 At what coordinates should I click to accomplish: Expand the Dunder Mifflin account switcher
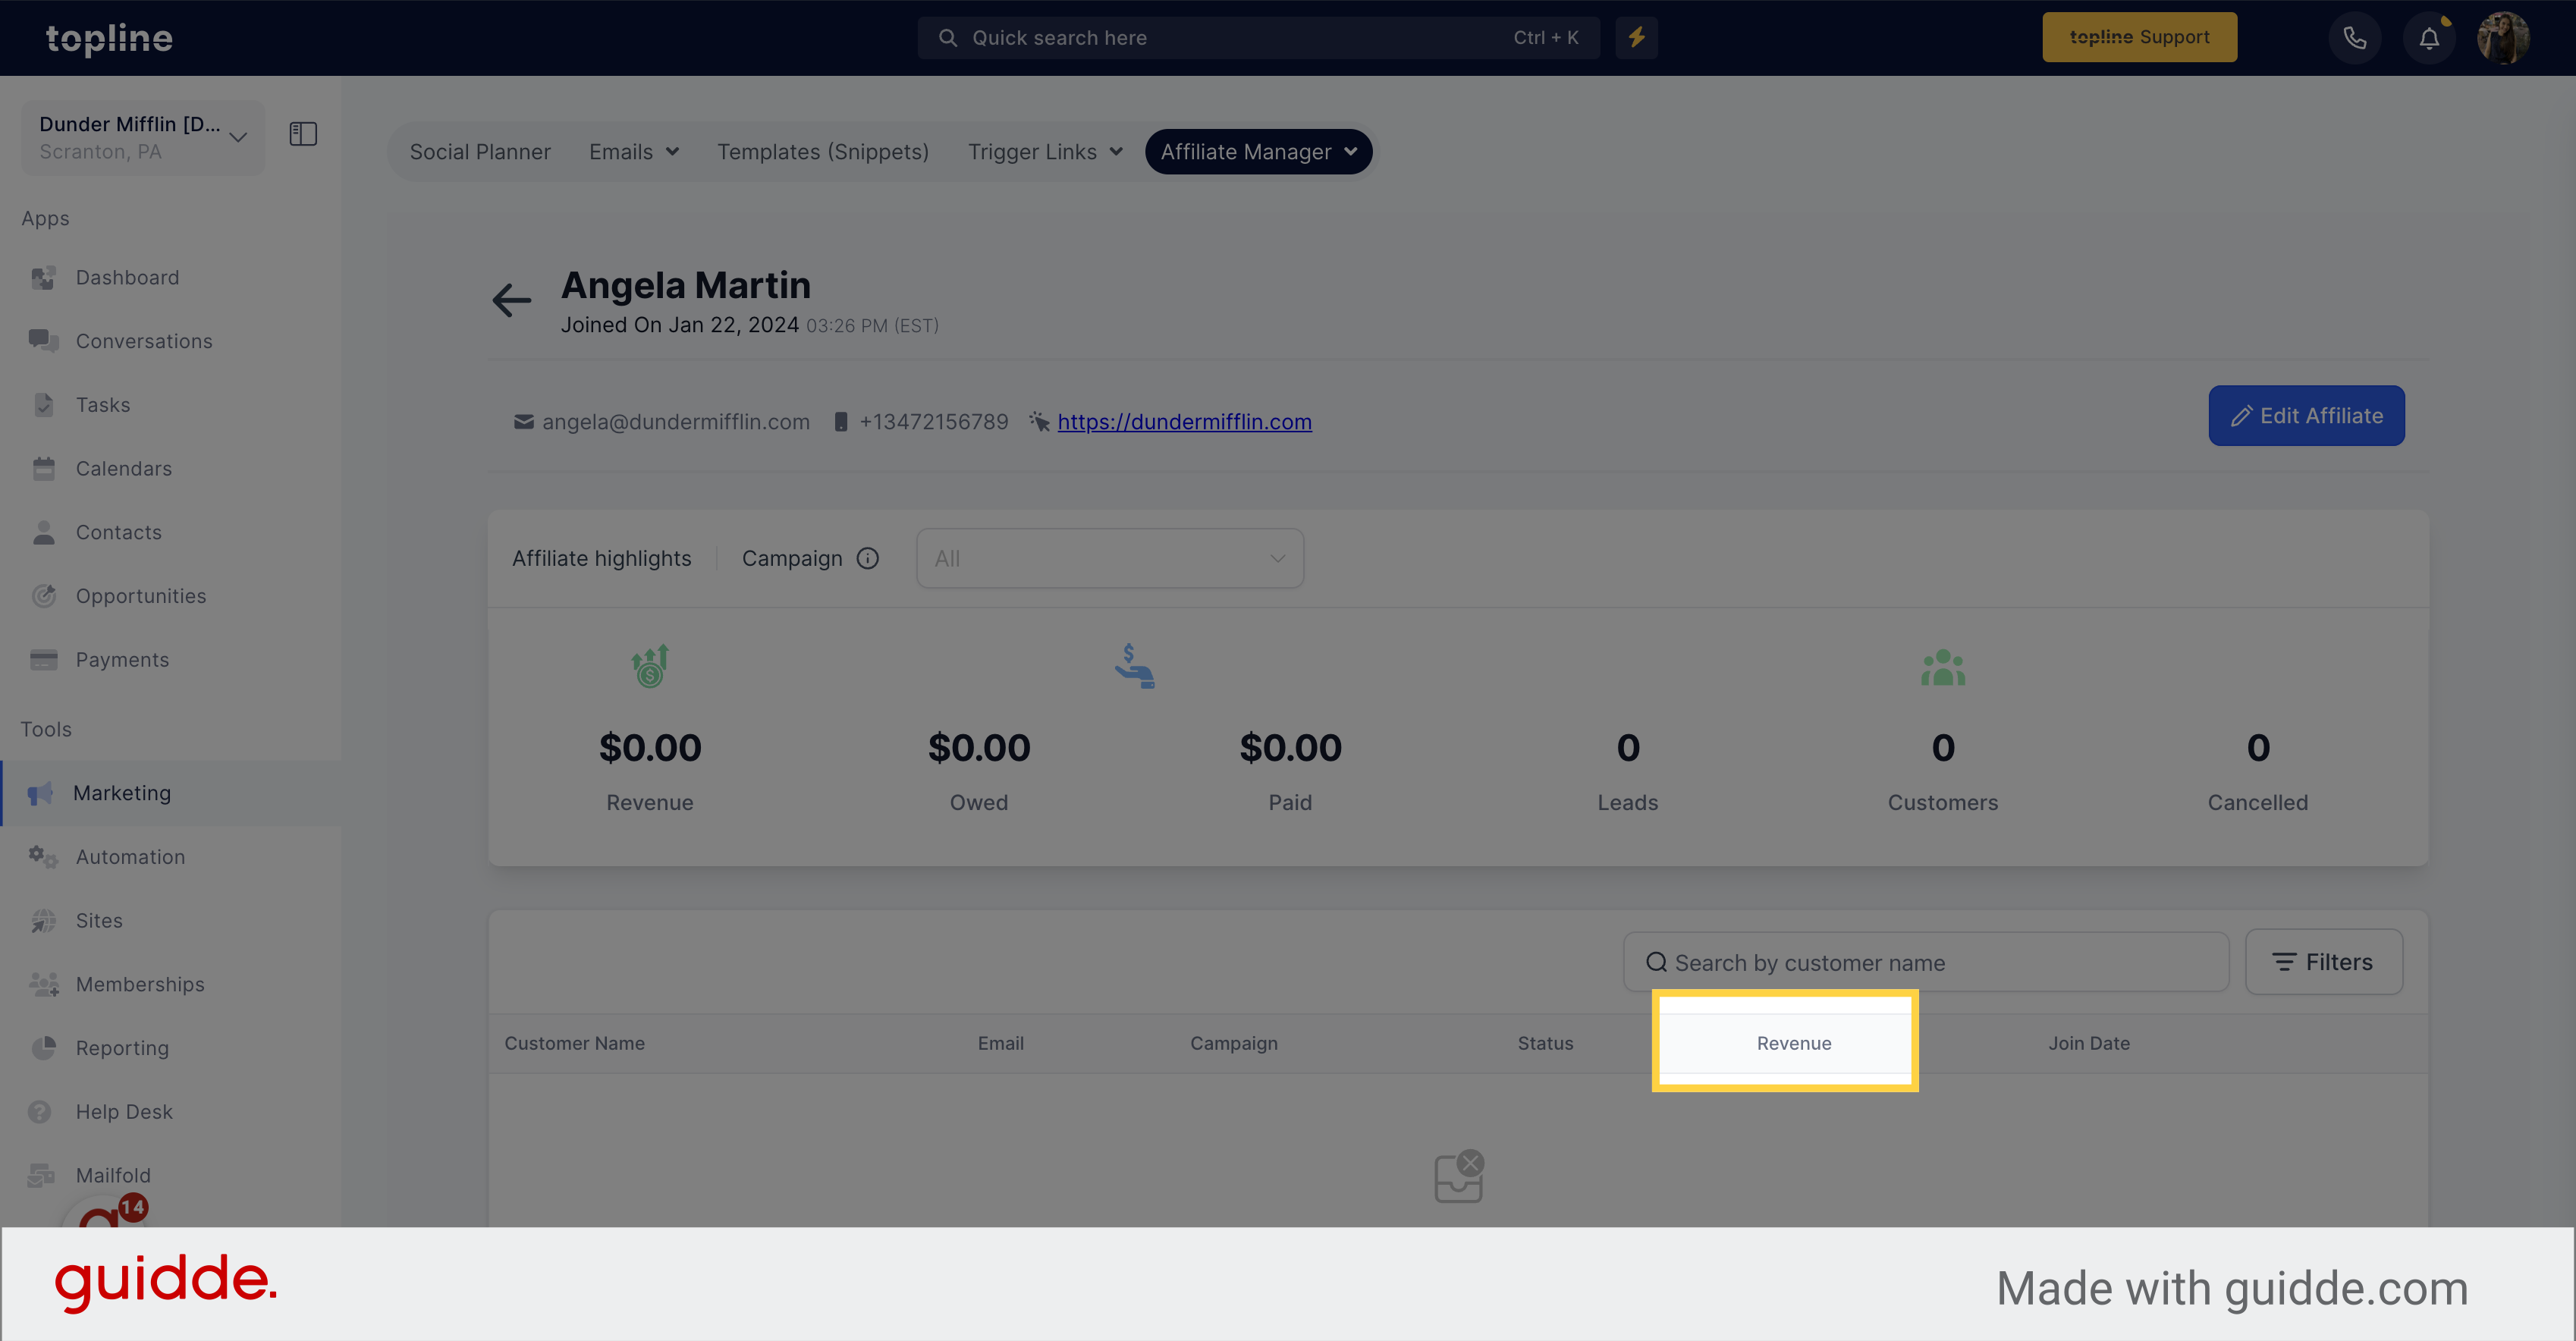click(x=143, y=137)
